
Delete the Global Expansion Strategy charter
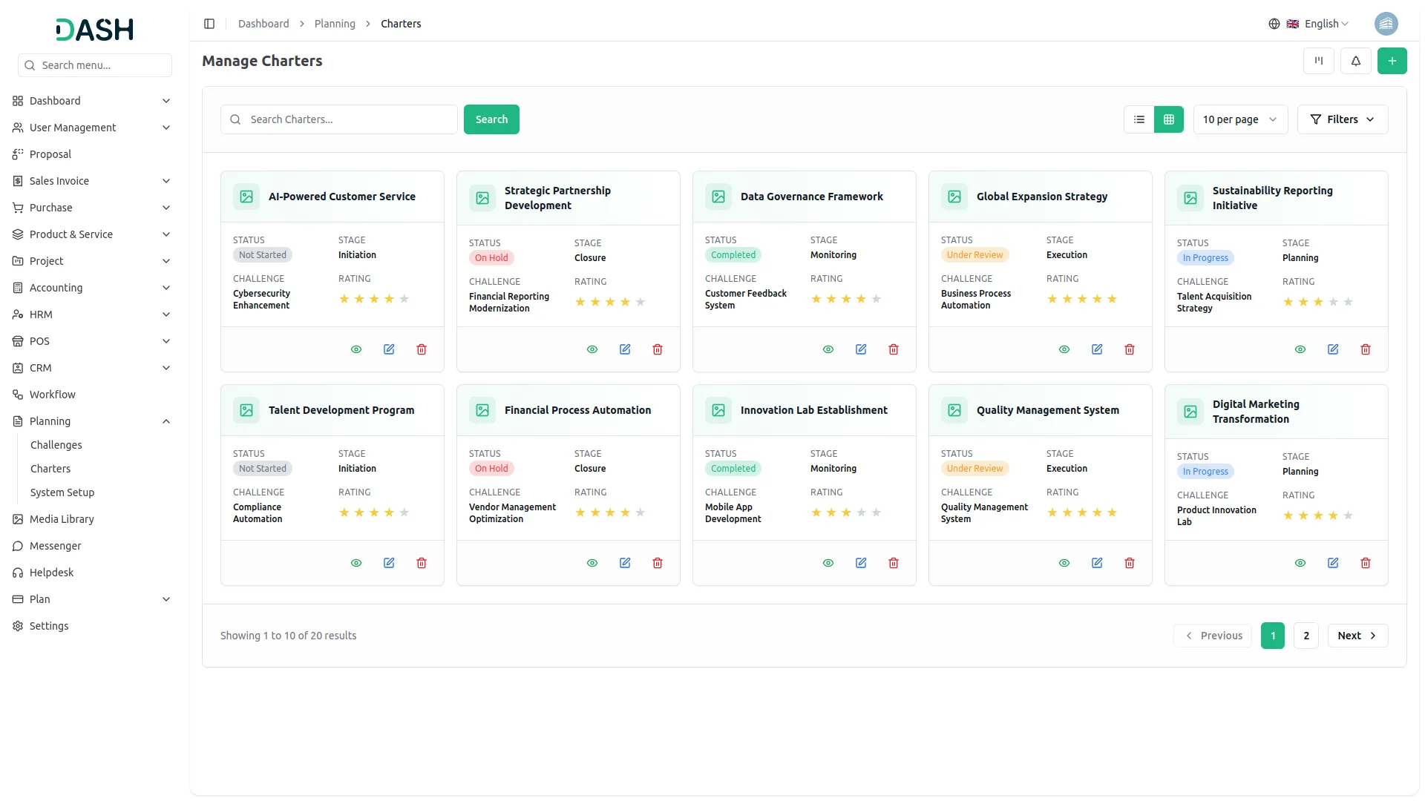(1129, 349)
